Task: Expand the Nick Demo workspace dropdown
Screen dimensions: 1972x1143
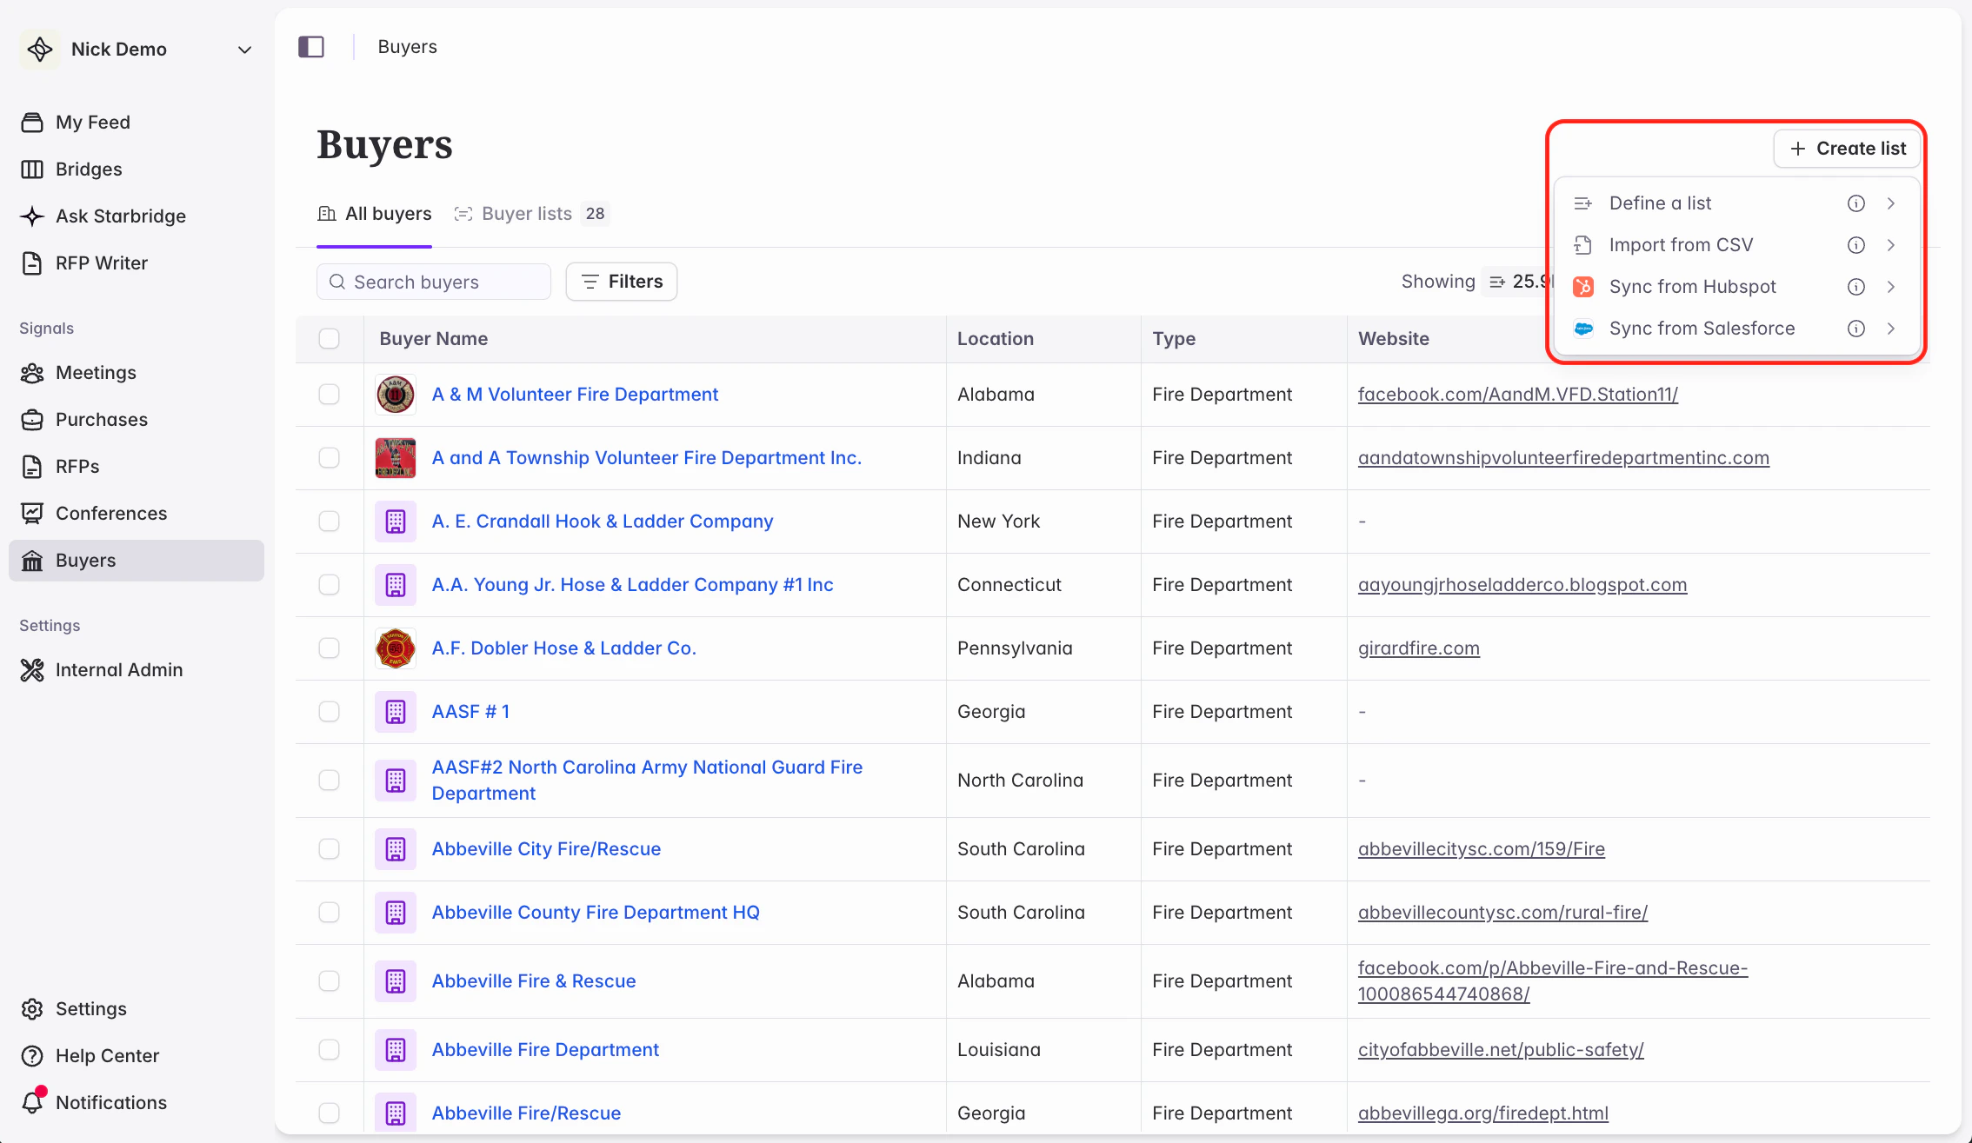Action: point(244,50)
